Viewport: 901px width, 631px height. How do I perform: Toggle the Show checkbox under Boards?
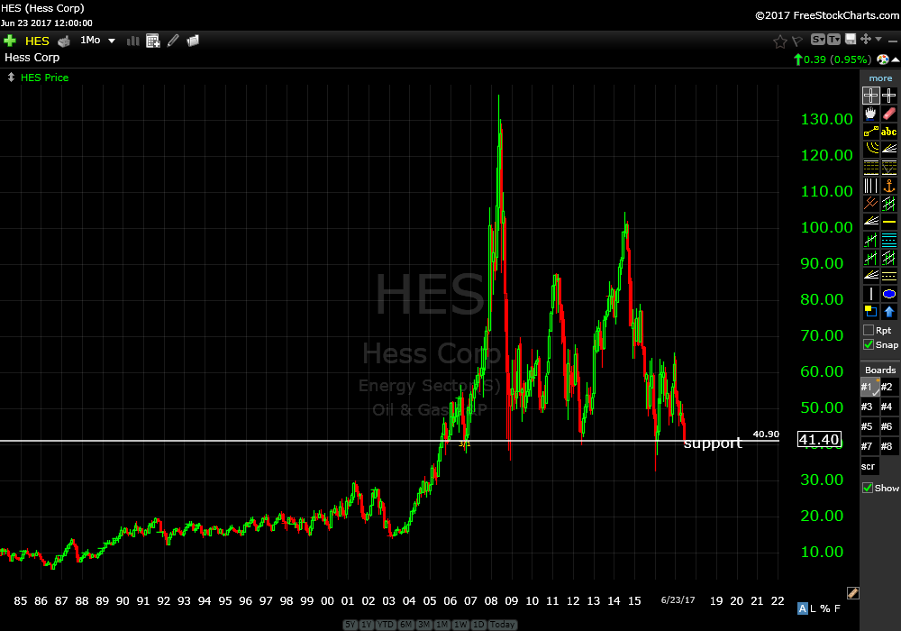869,488
